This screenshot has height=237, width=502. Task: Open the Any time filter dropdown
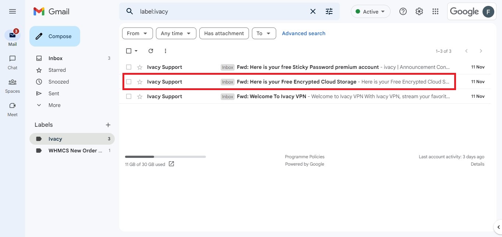click(176, 33)
